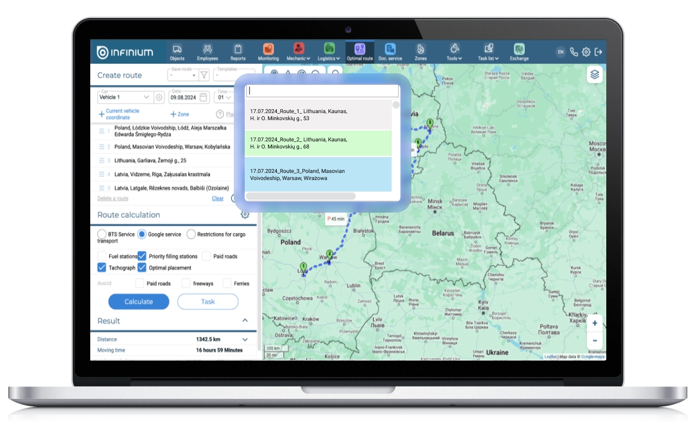Click the Clear link

[x=217, y=198]
